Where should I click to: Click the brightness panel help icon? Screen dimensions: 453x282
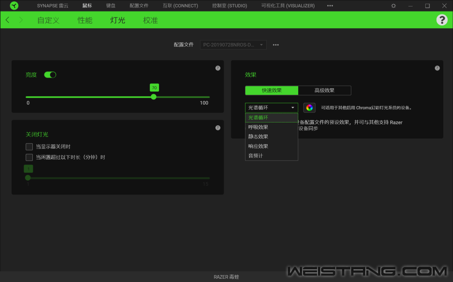tap(218, 68)
